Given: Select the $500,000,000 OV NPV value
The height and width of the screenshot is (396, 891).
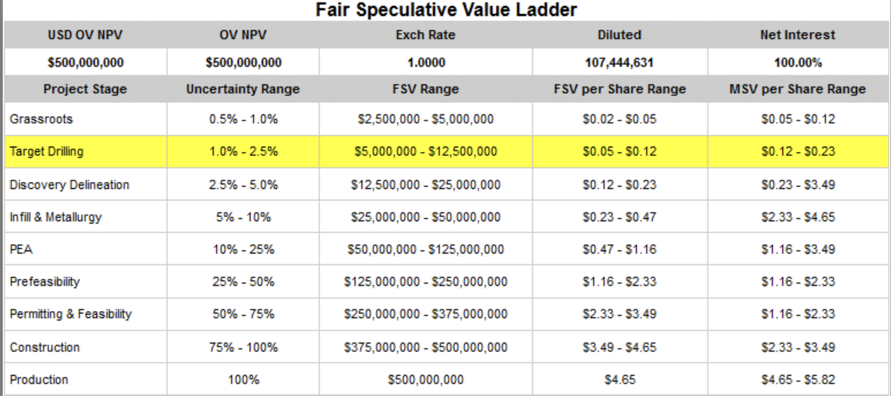Looking at the screenshot, I should pos(243,62).
